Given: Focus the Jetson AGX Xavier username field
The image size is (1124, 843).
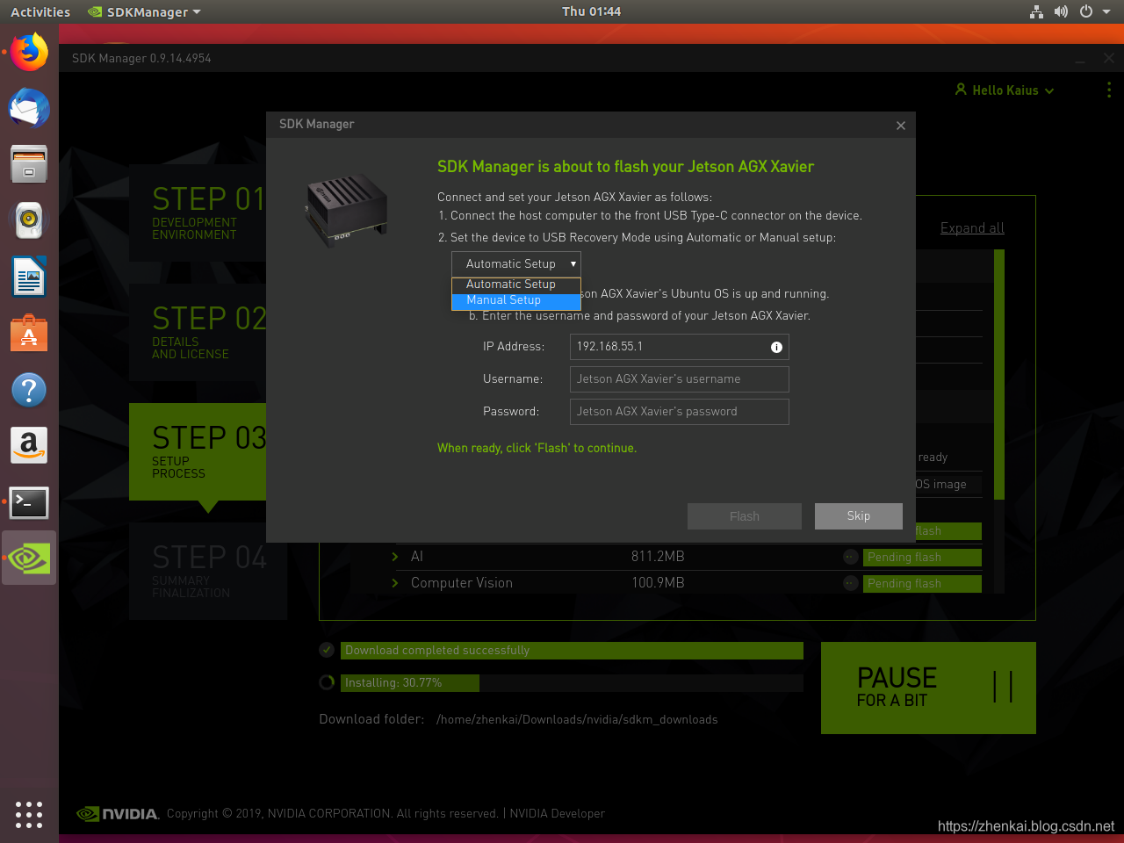Looking at the screenshot, I should point(680,379).
